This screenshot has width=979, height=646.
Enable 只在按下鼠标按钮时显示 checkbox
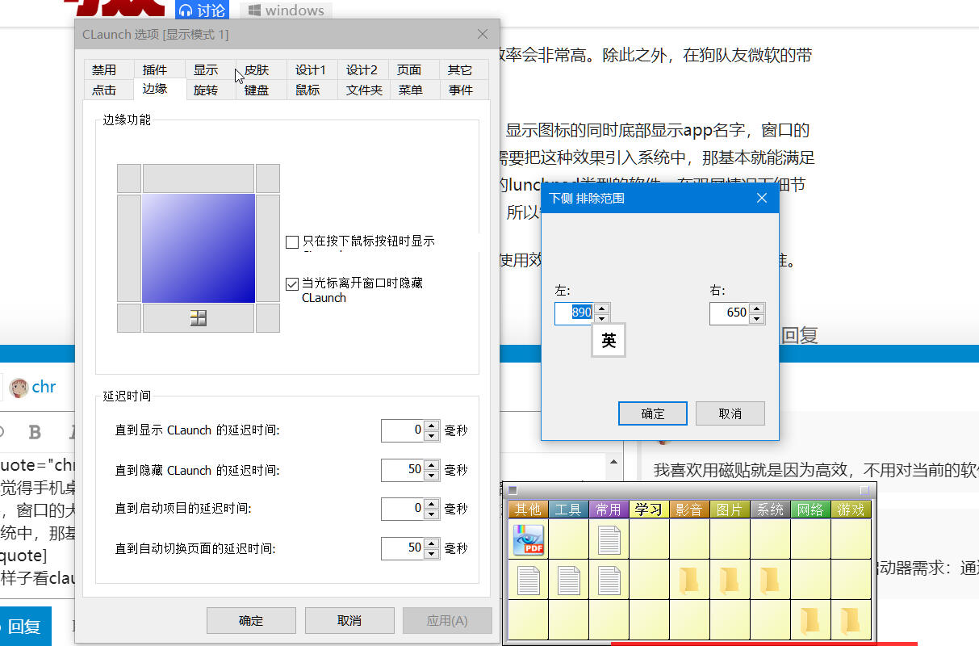[x=292, y=241]
